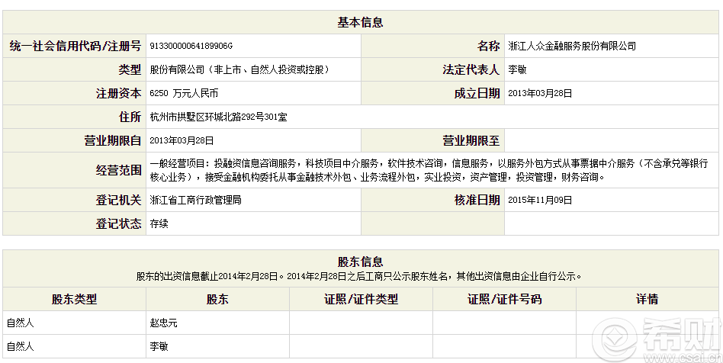Click the 核准日期 label

click(x=477, y=200)
